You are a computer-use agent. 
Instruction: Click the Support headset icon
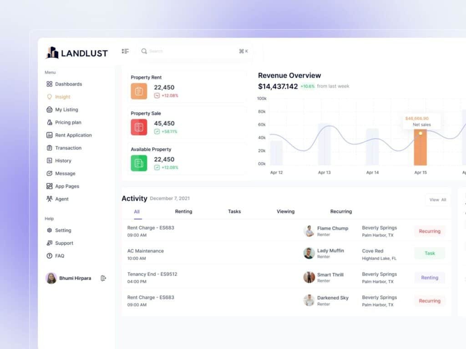[x=49, y=243]
